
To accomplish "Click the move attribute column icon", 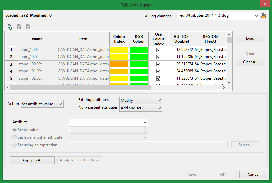I will coord(28,27).
